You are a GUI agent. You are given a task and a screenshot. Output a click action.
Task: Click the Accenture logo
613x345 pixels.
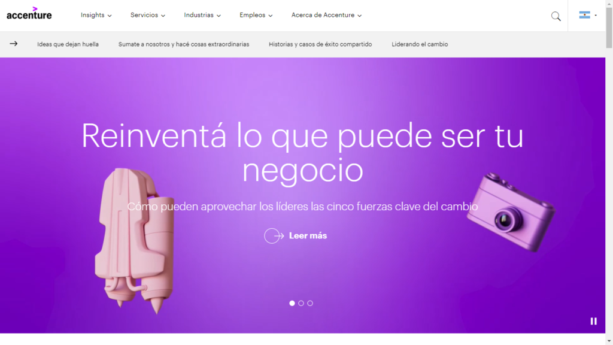click(x=29, y=14)
